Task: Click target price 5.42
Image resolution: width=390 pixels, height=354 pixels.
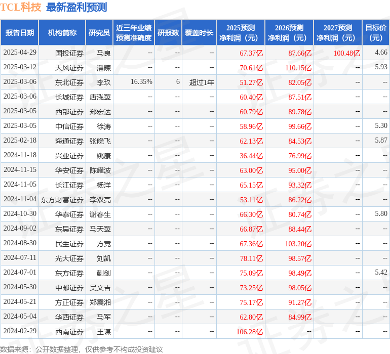Action: click(381, 272)
